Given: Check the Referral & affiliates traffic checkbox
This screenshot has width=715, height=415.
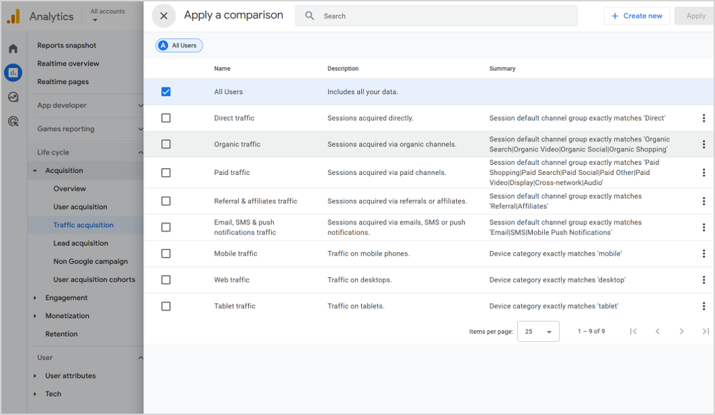Looking at the screenshot, I should (166, 201).
